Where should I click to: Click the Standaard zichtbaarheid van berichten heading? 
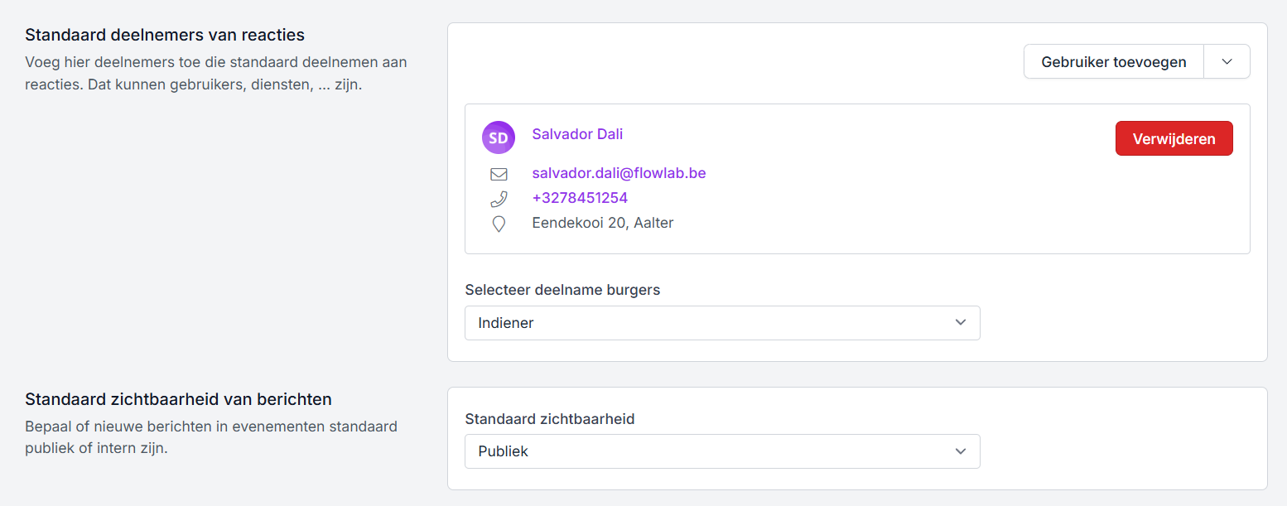(x=178, y=399)
